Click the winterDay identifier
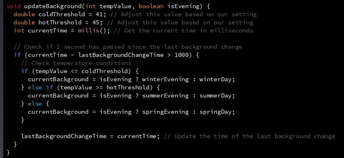344x158 pixels. tap(215, 79)
